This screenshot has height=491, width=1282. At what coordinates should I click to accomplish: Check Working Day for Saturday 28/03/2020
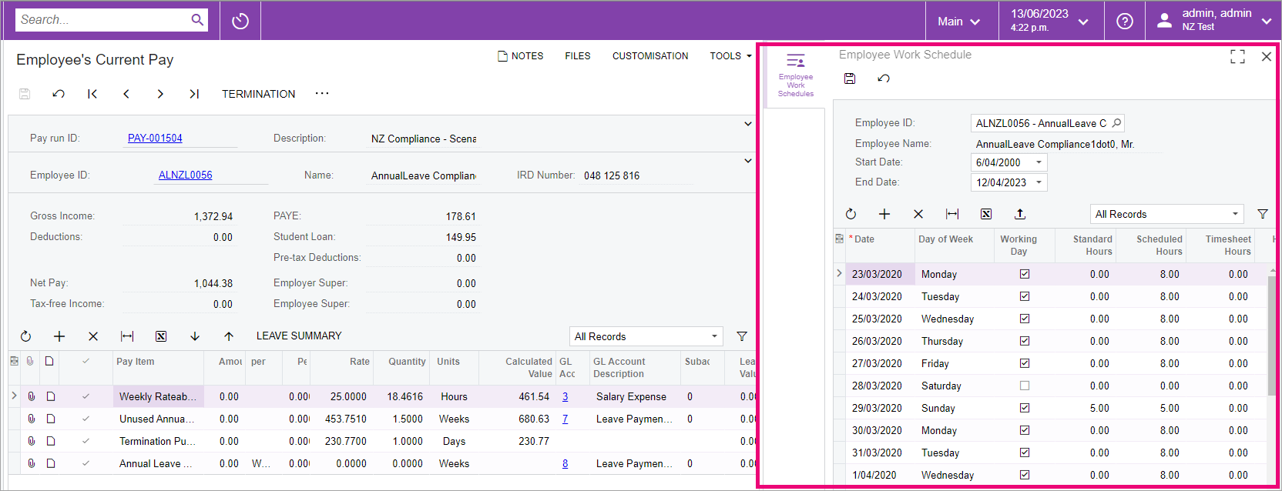[1025, 386]
